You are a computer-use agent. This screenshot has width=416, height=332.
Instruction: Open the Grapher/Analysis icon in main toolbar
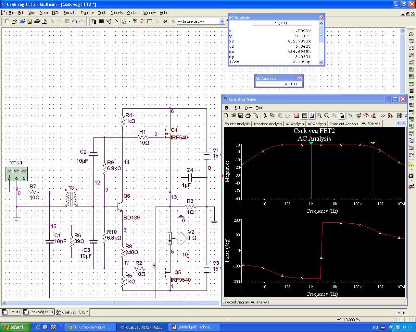(x=124, y=21)
